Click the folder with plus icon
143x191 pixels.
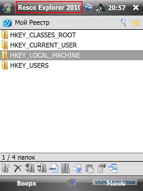point(30,168)
